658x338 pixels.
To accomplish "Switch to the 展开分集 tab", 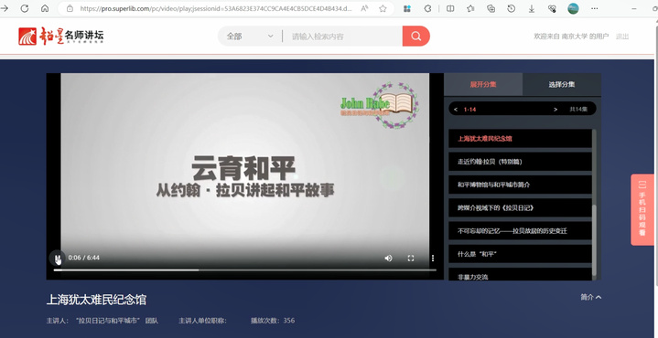I will (483, 84).
